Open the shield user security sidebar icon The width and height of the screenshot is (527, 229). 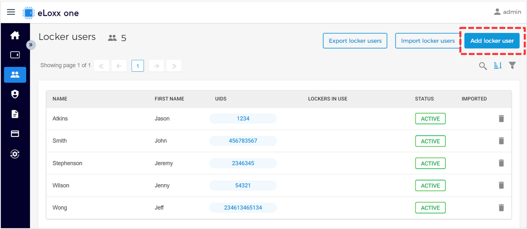click(15, 94)
